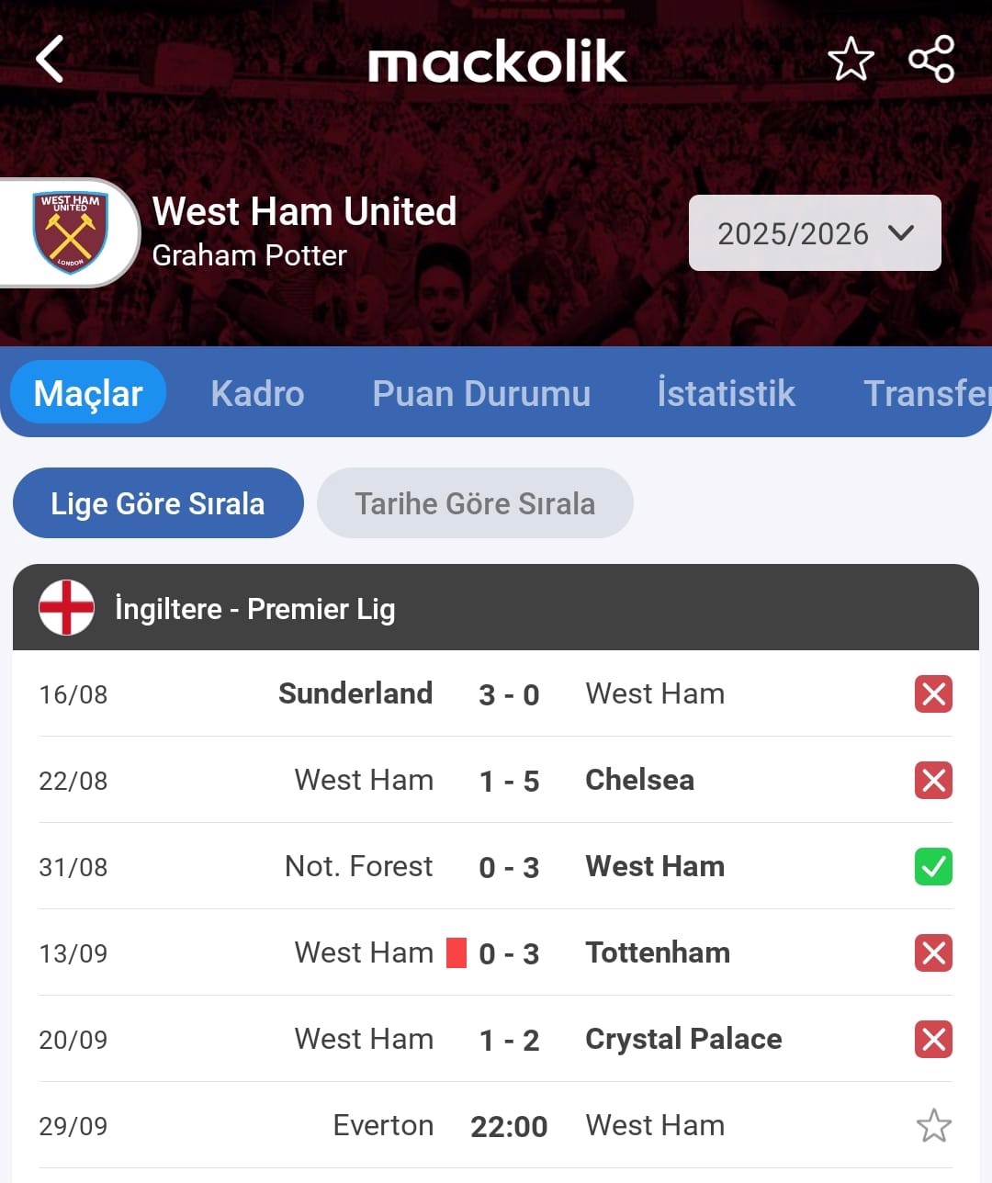Switch to Tarihe Göre Sırala sorting
992x1183 pixels.
[475, 503]
